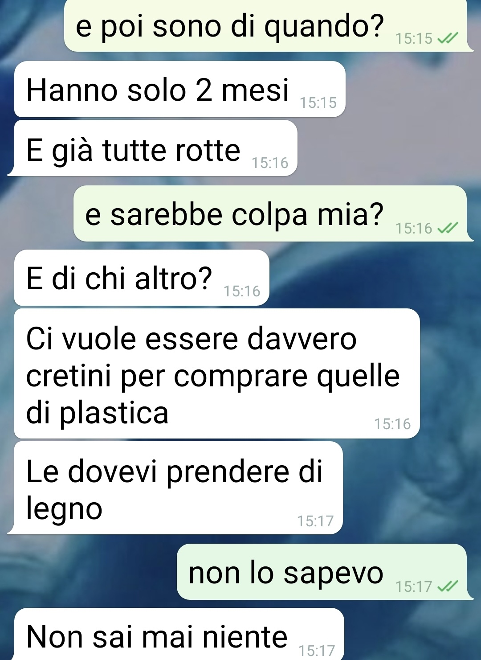Click the 15:16 timestamp on 'E già tutte rotte'
Image resolution: width=481 pixels, height=660 pixels.
coord(270,163)
